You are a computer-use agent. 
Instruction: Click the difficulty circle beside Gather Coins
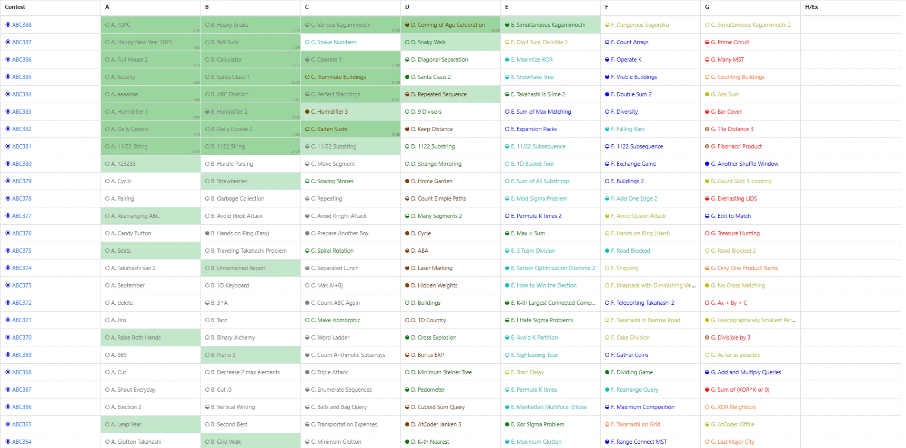pos(607,355)
